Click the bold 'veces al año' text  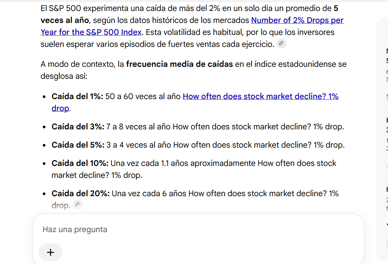click(65, 20)
